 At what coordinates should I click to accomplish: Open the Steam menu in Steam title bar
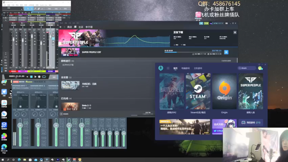[x=61, y=23]
